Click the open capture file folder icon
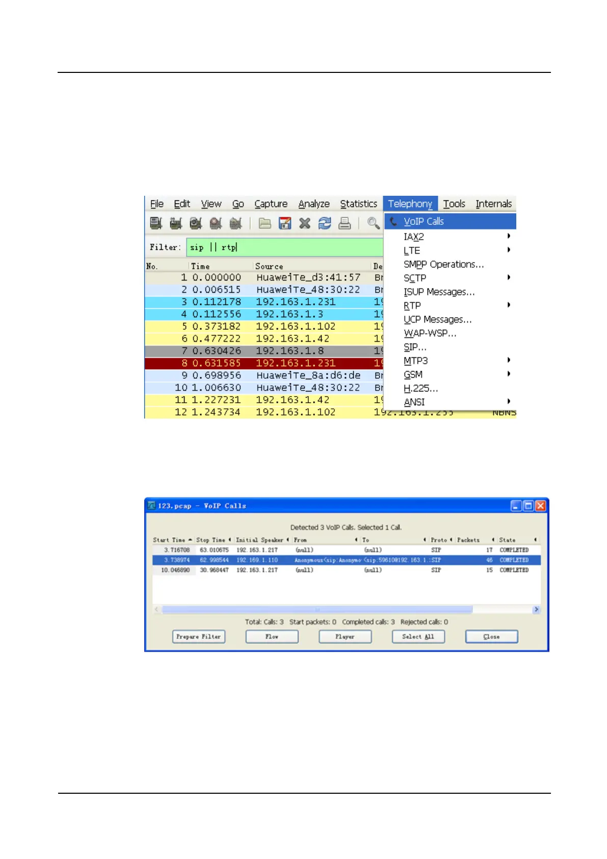607x859 pixels. [x=265, y=223]
